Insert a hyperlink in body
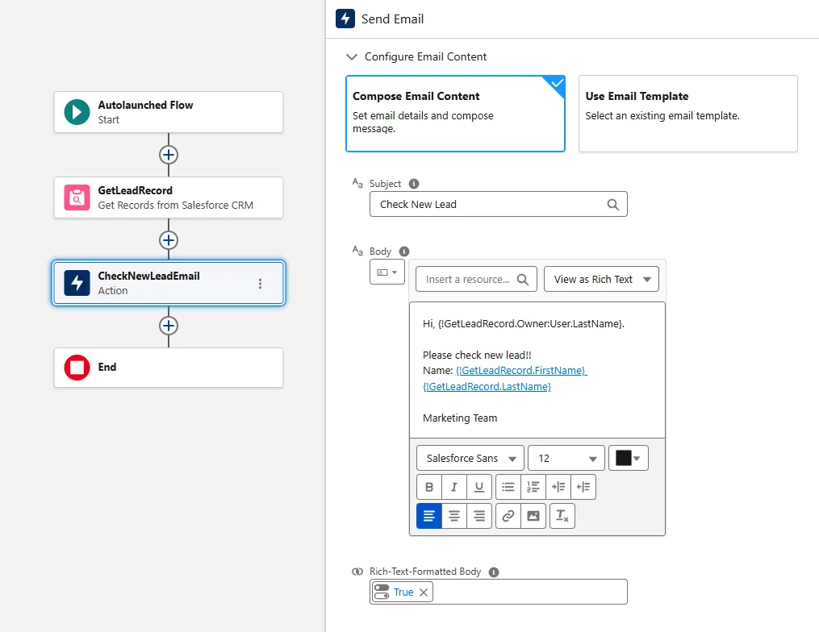This screenshot has height=632, width=819. tap(508, 516)
